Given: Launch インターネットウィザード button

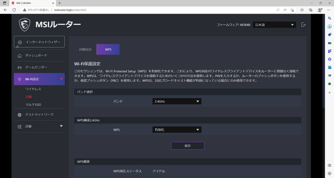Looking at the screenshot, I should (x=39, y=42).
